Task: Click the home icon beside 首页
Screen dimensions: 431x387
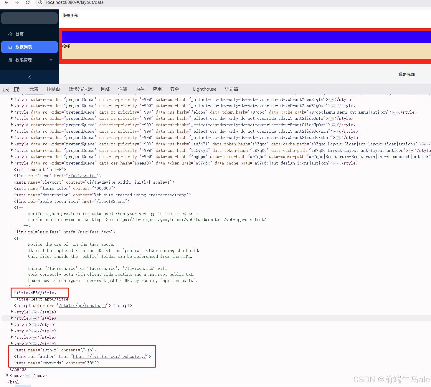Action: tap(10, 34)
